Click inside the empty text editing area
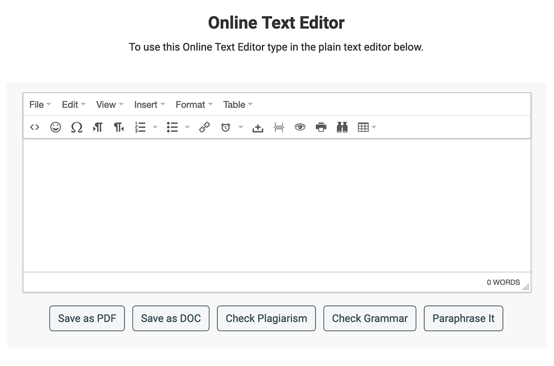The image size is (554, 366). [x=276, y=205]
